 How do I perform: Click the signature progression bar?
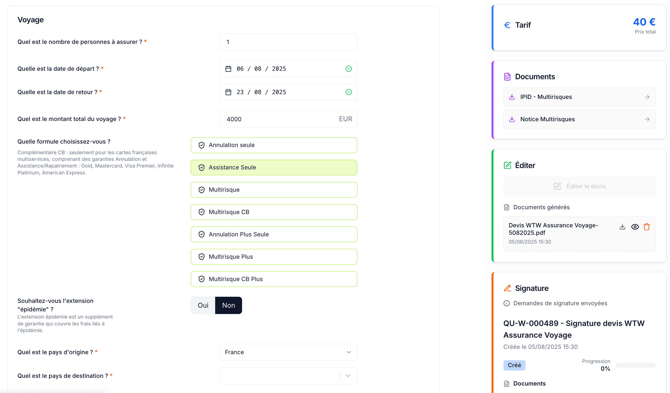click(635, 365)
